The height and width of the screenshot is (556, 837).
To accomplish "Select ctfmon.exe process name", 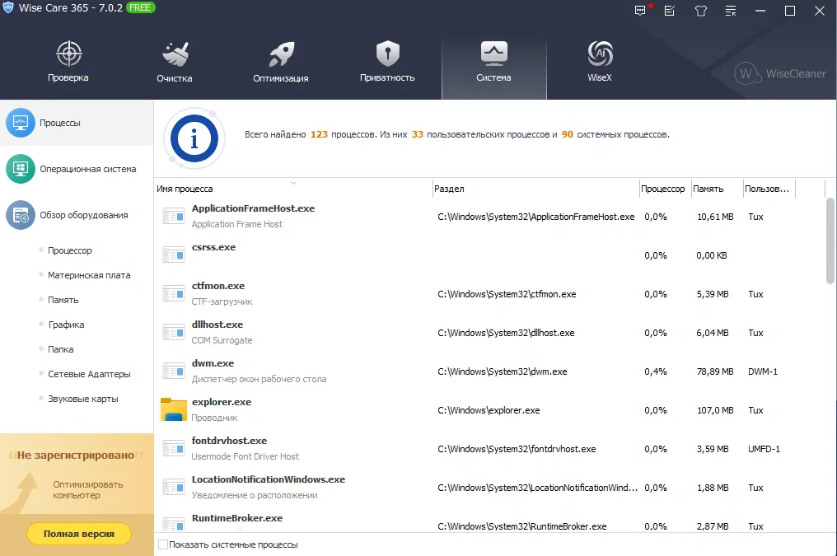I will [217, 286].
